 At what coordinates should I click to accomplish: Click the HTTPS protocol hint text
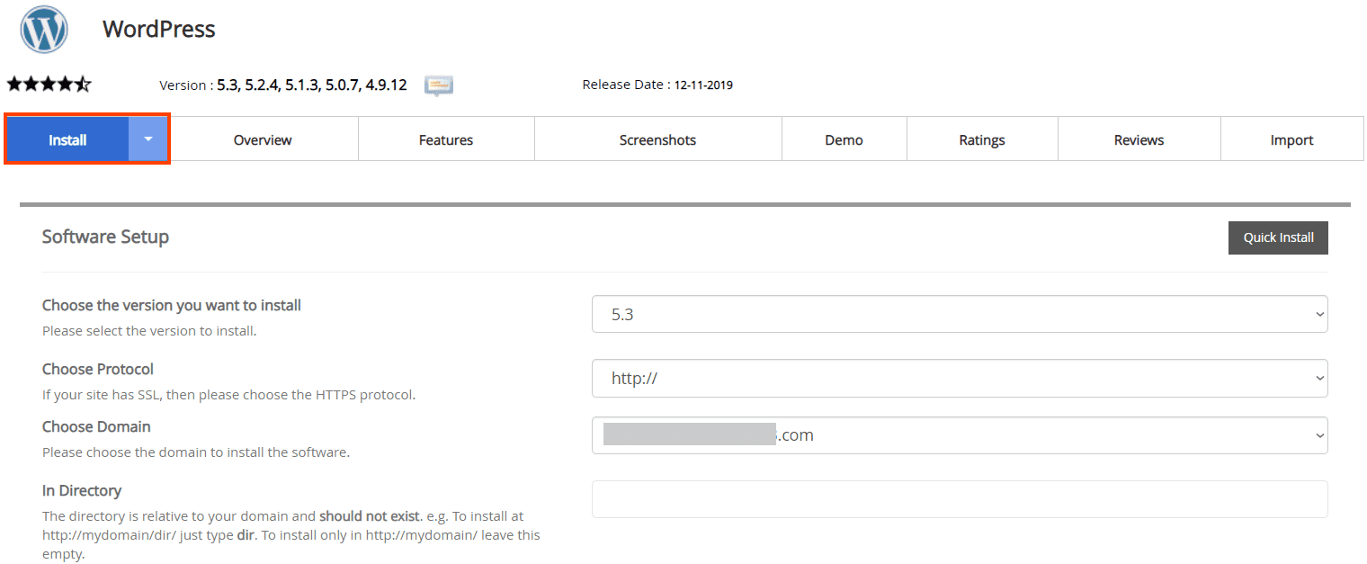point(228,394)
